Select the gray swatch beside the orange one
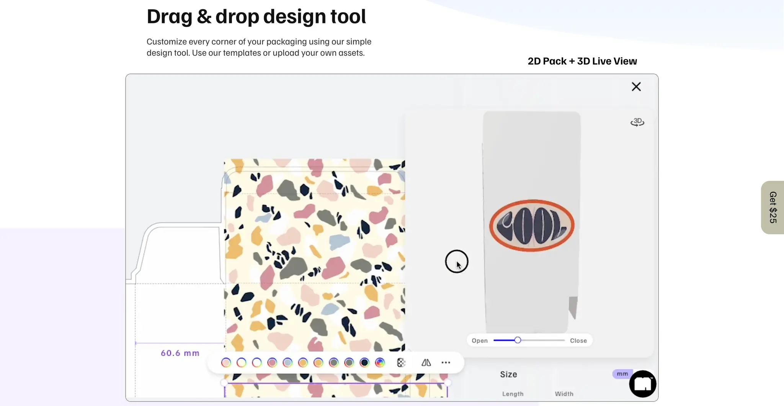784x406 pixels. coord(334,362)
